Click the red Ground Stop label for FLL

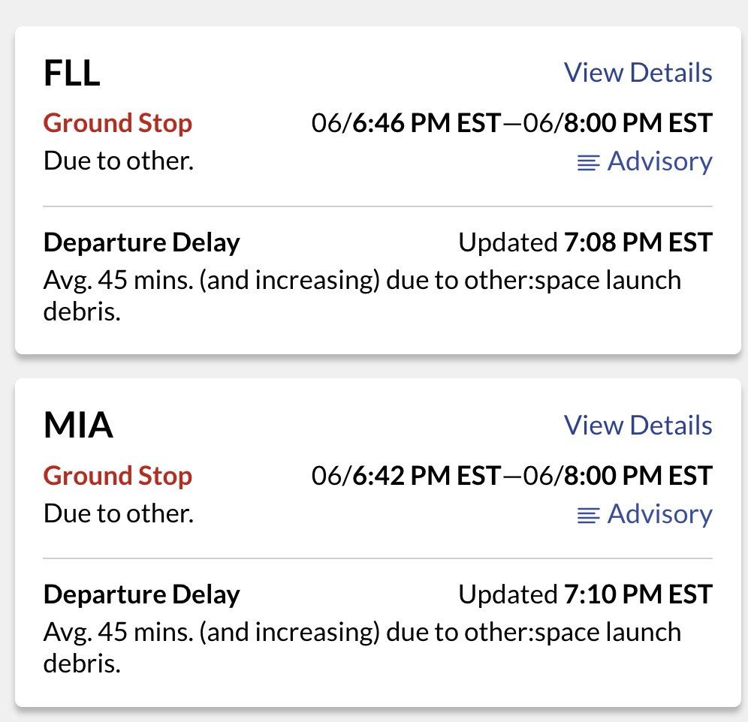[x=118, y=124]
